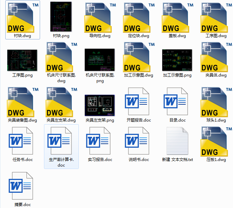This screenshot has width=233, height=208.
Task: Click the file name 工序图.dwg
Action: (216, 36)
